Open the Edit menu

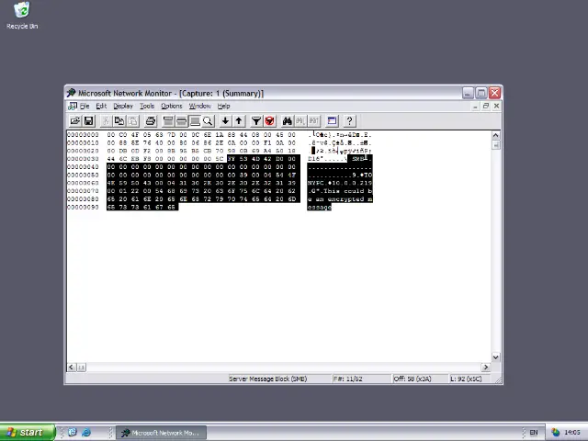pyautogui.click(x=101, y=107)
